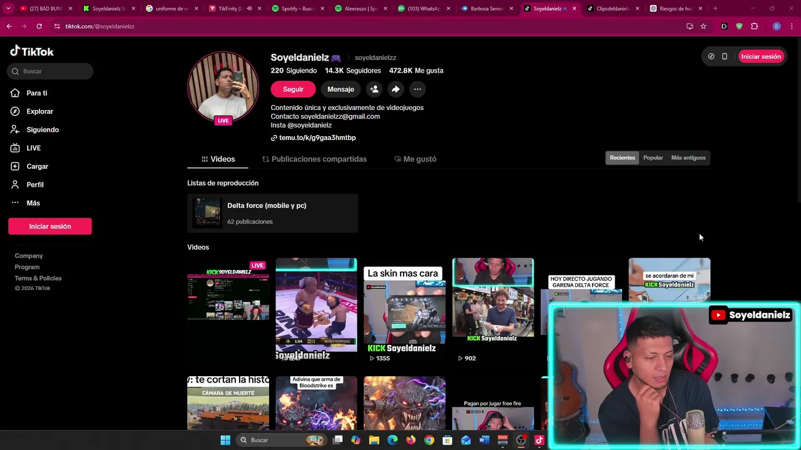Switch to Clipsdeldanielz tab
Image resolution: width=801 pixels, height=450 pixels.
click(x=612, y=9)
